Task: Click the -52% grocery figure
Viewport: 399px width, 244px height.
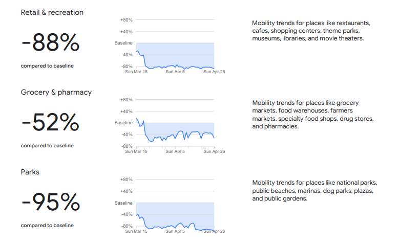Action: (50, 122)
